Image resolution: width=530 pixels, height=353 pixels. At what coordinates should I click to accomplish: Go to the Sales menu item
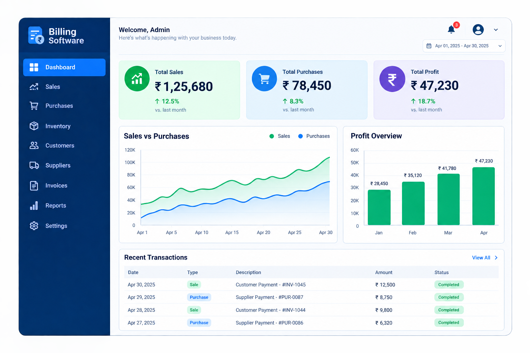point(64,87)
